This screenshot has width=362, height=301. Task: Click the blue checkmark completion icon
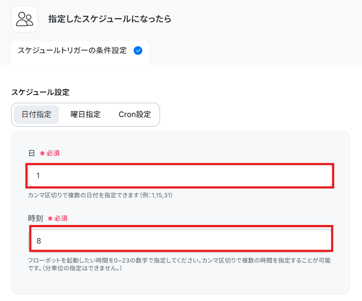[138, 51]
